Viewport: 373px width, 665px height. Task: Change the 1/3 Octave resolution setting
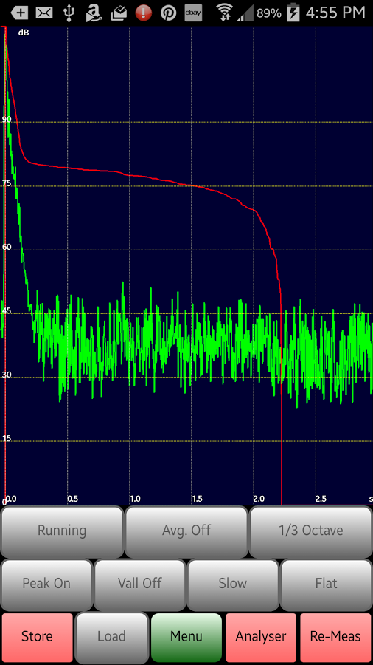(311, 531)
